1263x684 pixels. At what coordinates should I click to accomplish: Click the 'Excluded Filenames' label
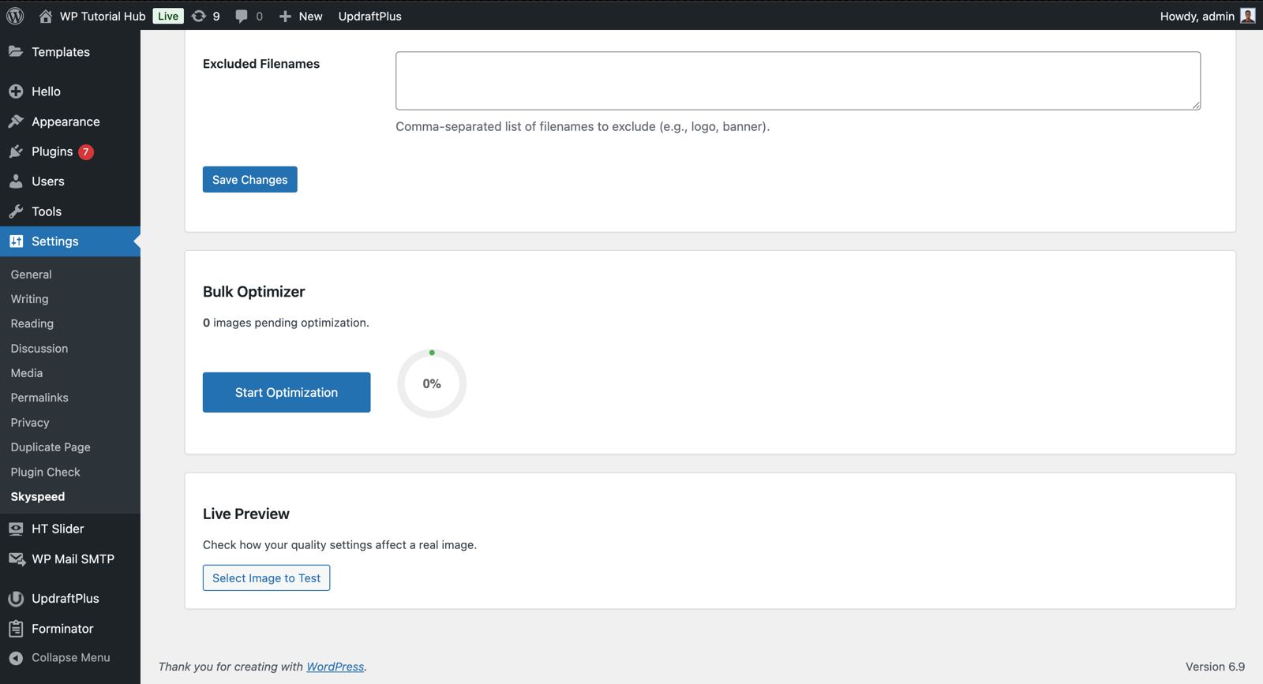261,64
